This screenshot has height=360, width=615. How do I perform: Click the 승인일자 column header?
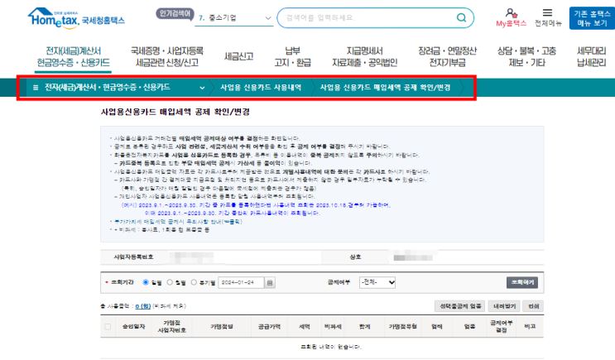click(133, 326)
